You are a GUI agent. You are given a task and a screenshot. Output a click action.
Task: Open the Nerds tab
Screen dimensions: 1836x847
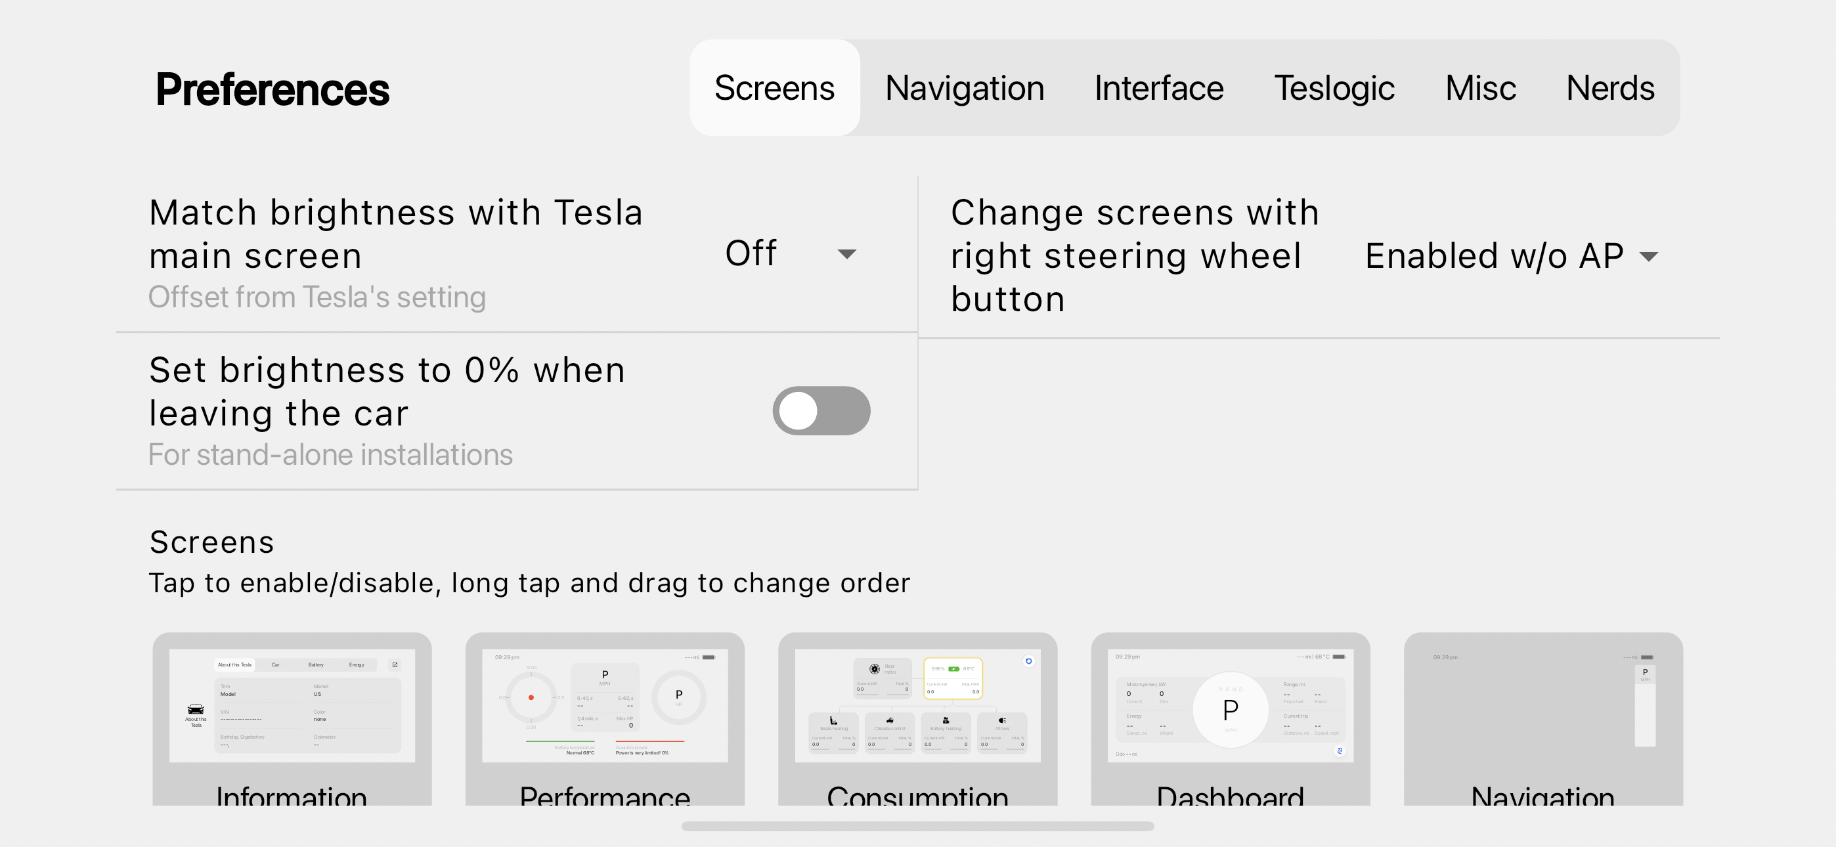pyautogui.click(x=1610, y=89)
